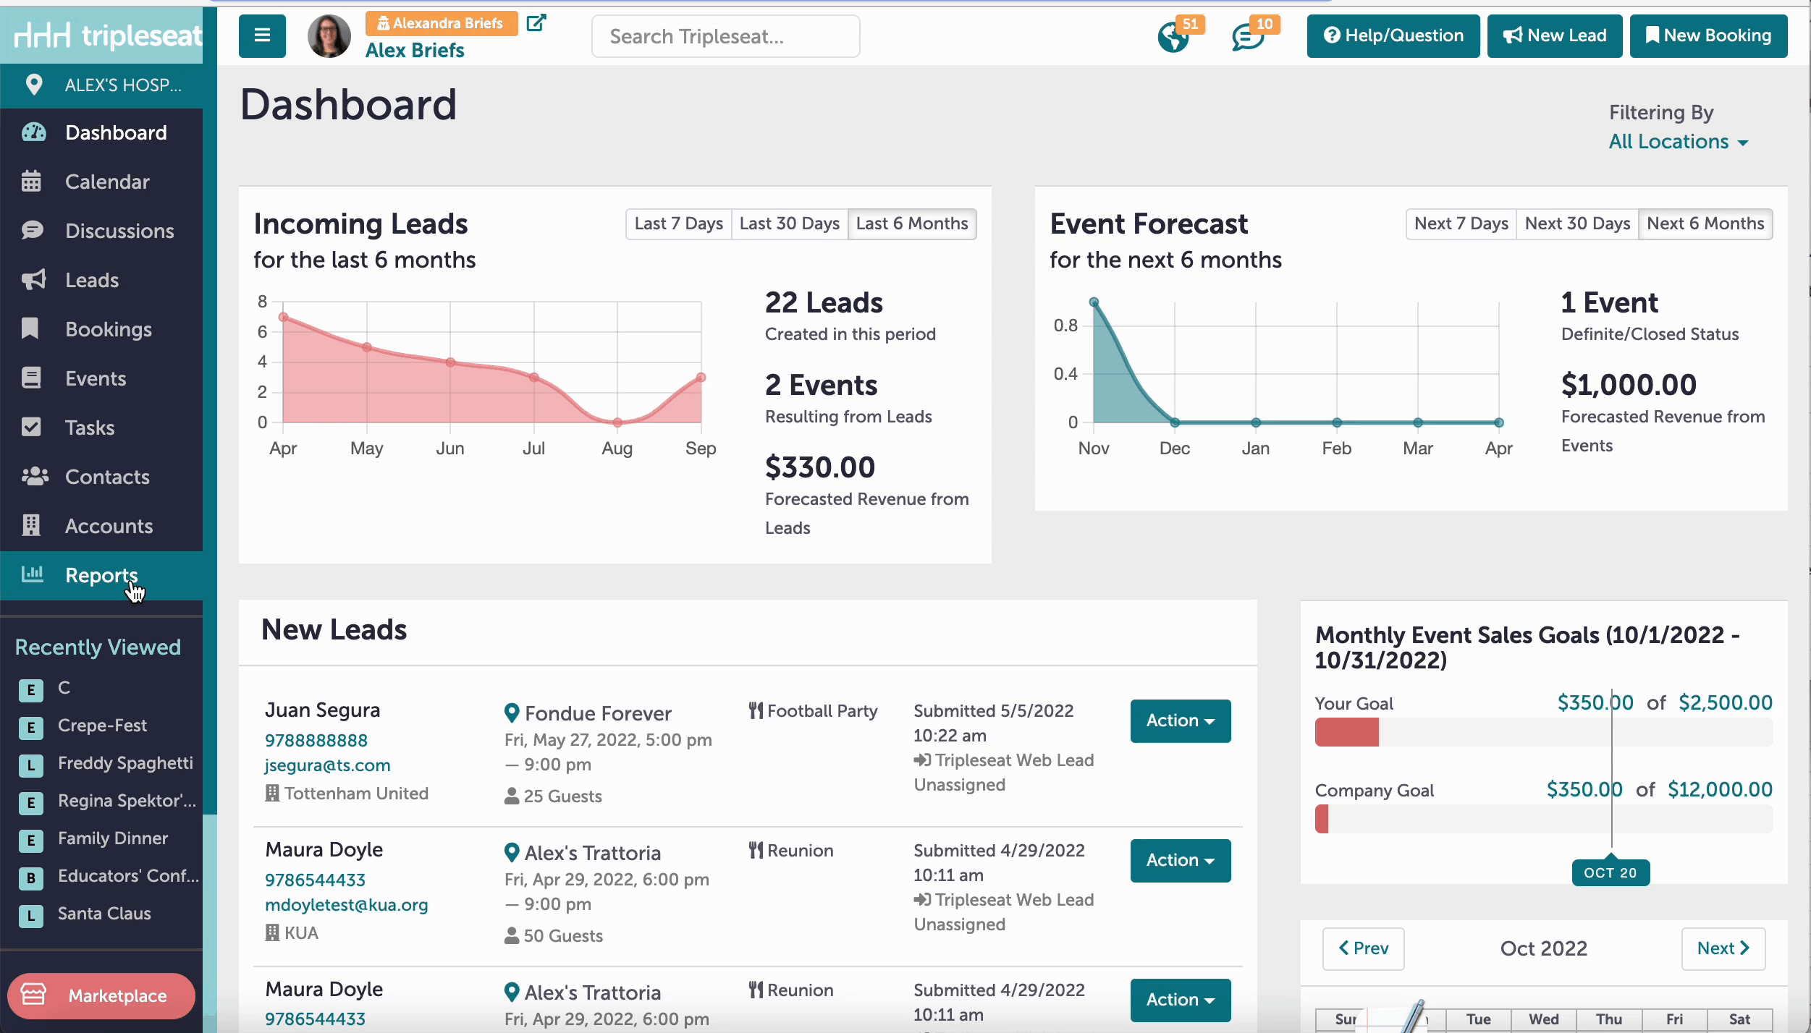Open the Fondue Forever location link
This screenshot has height=1033, width=1811.
[x=598, y=713]
